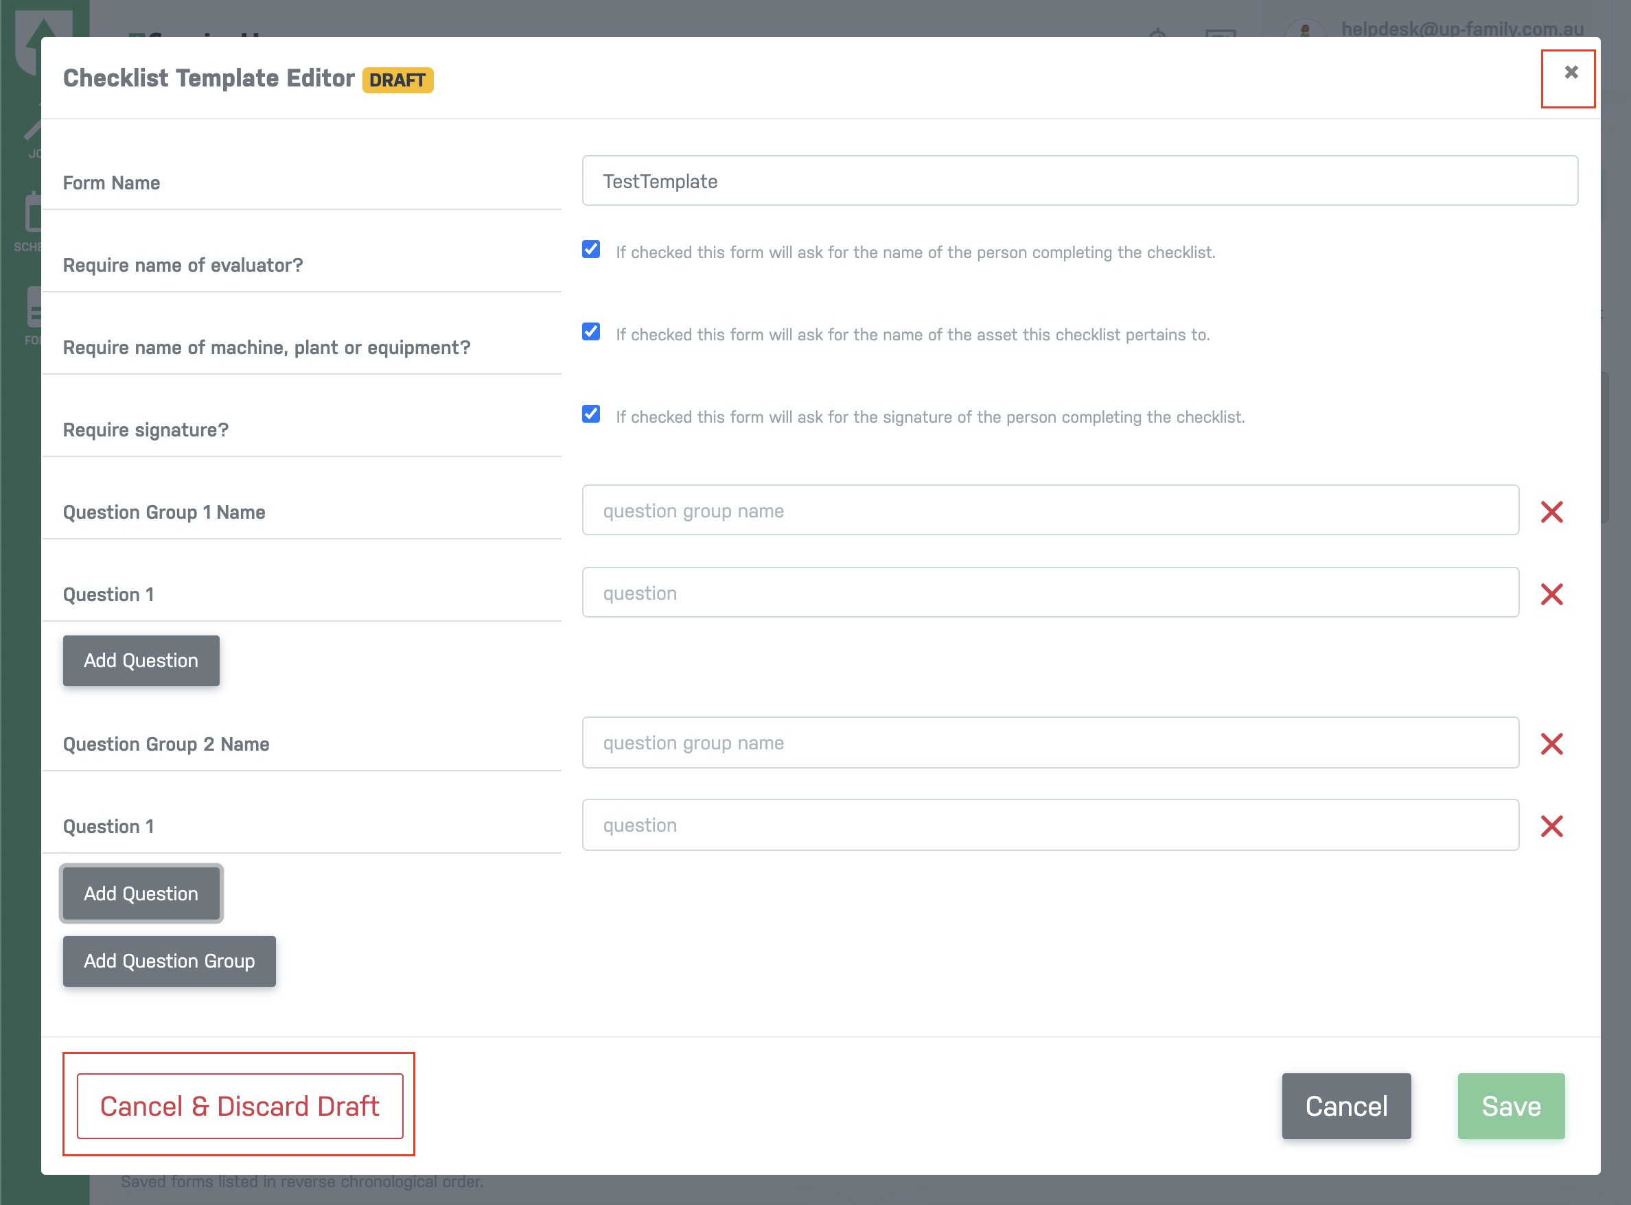This screenshot has width=1631, height=1205.
Task: Close the Checklist Template Editor dialog
Action: point(1571,72)
